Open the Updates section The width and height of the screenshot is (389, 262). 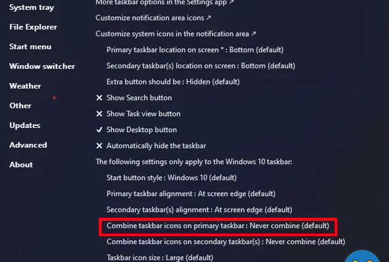(x=25, y=125)
